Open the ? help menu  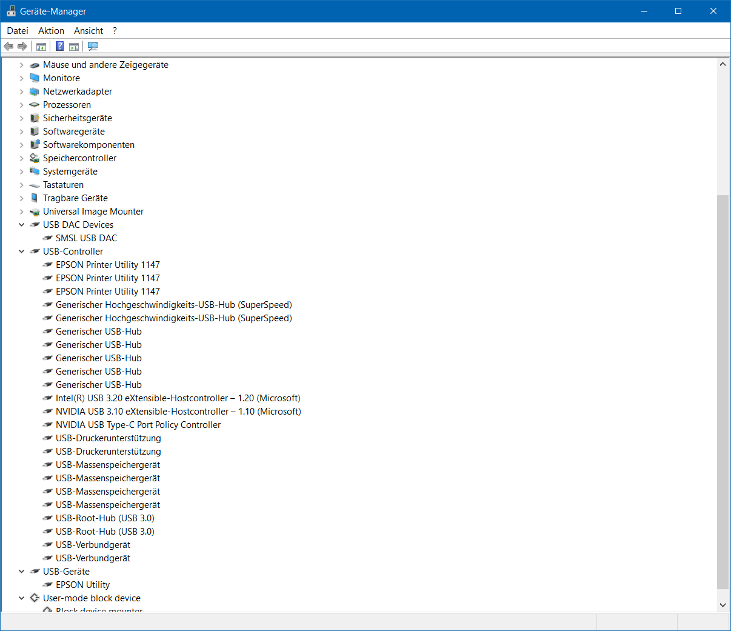pyautogui.click(x=115, y=31)
